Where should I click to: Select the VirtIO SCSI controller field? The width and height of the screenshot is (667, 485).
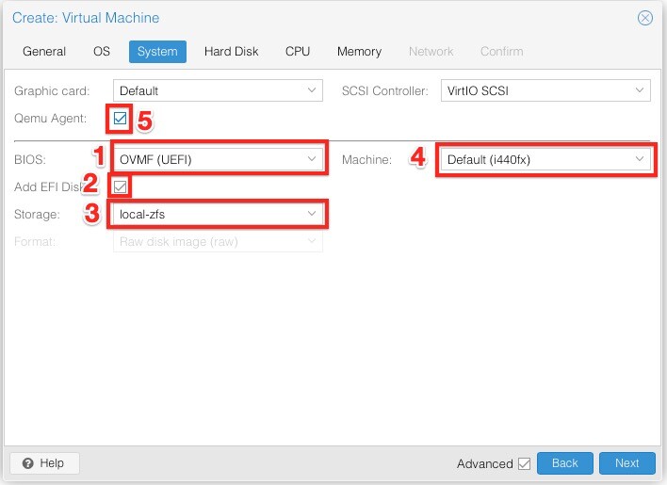pyautogui.click(x=545, y=90)
